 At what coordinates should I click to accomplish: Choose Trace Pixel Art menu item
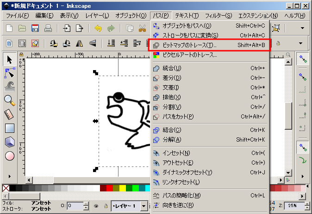(x=209, y=55)
